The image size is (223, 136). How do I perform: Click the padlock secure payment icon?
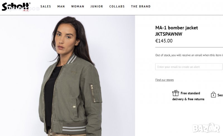213,95
